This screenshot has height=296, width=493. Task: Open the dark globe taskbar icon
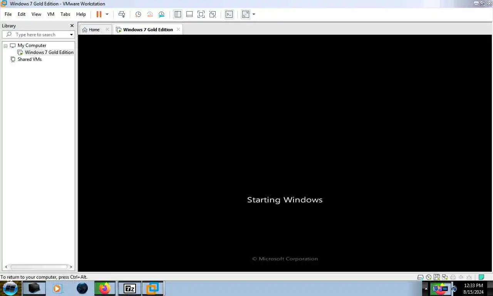point(82,288)
